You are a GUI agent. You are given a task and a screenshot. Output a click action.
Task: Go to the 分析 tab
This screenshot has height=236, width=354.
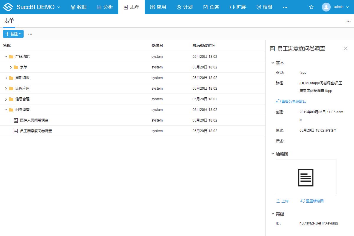coord(105,7)
